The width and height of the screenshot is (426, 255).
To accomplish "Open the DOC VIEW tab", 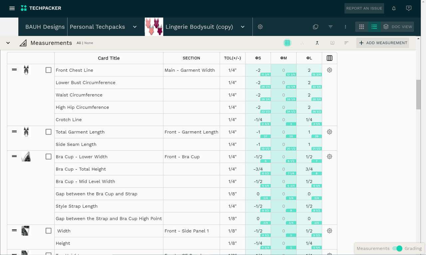I will tap(397, 27).
